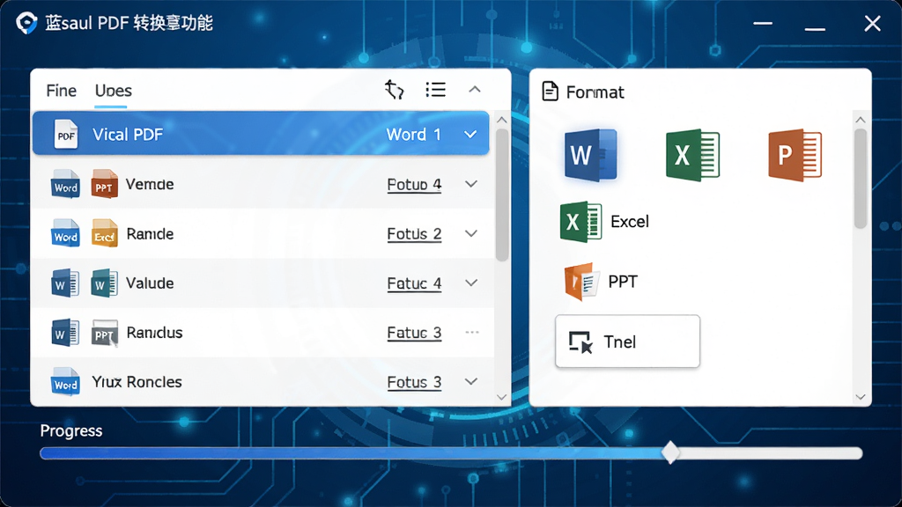The width and height of the screenshot is (902, 507).
Task: Expand the Vical PDF row dropdown
Action: (470, 135)
